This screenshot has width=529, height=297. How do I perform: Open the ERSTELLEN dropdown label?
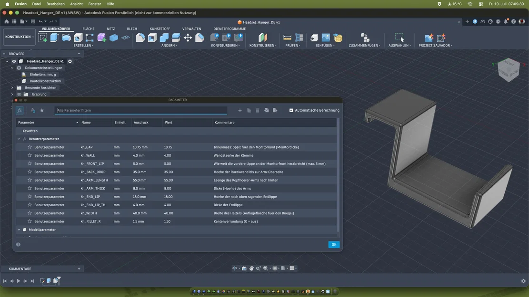[x=83, y=46]
